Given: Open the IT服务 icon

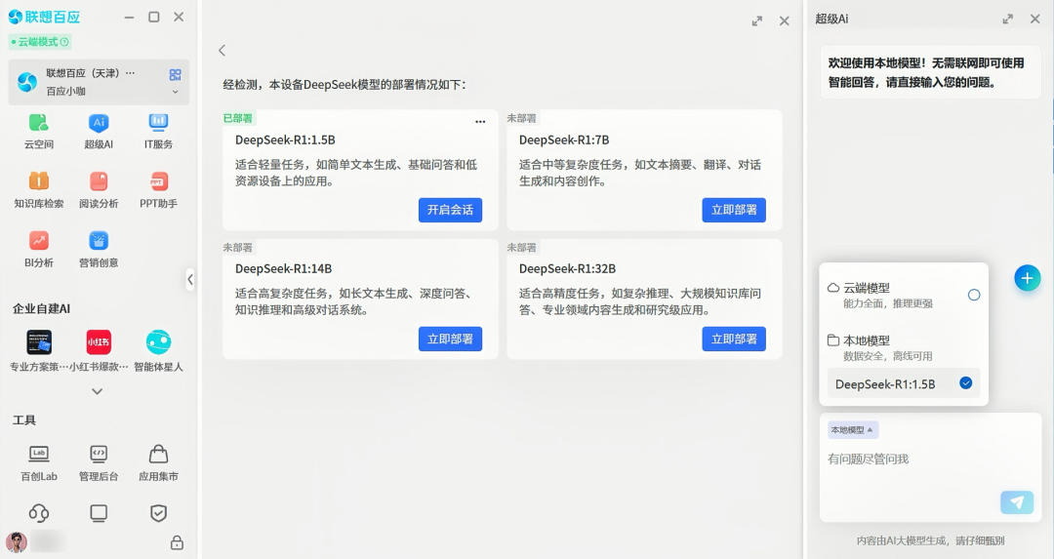Looking at the screenshot, I should click(159, 123).
